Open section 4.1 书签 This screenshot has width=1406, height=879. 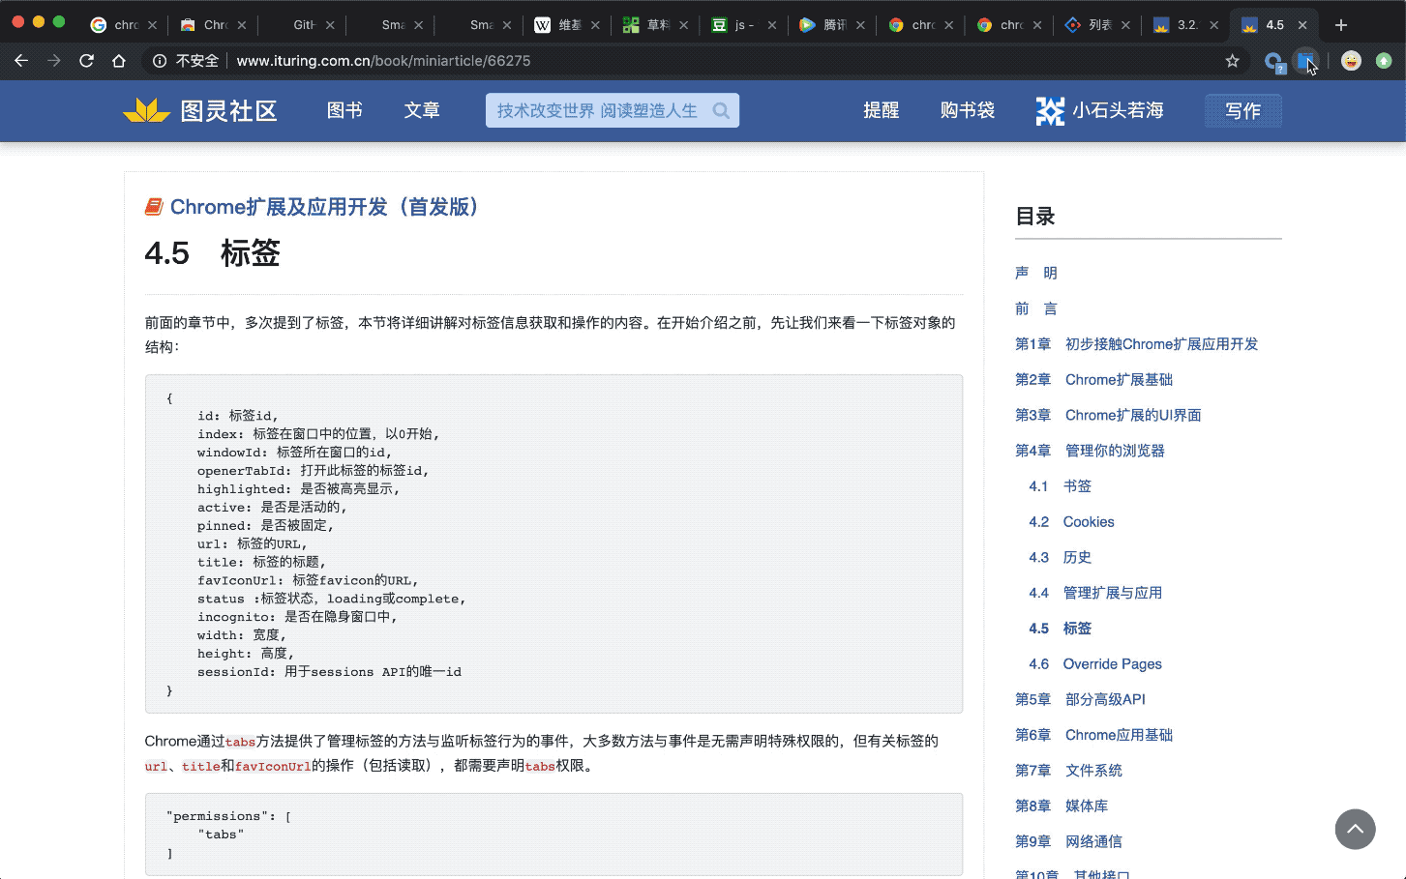[1061, 486]
